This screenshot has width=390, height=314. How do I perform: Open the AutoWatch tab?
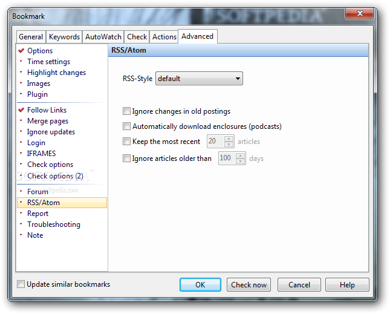click(x=103, y=37)
